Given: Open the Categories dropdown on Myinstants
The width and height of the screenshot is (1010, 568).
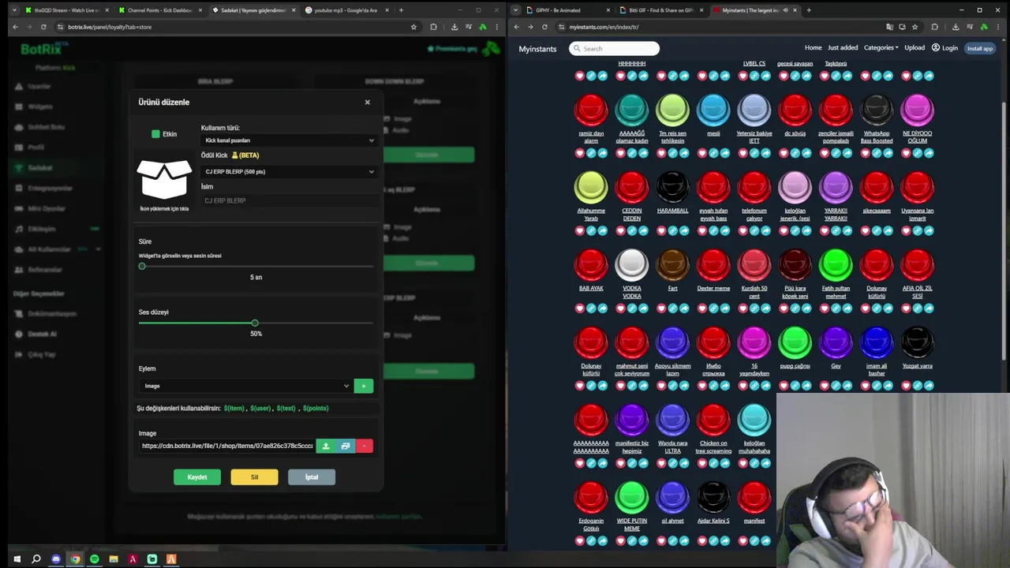Looking at the screenshot, I should [x=881, y=48].
